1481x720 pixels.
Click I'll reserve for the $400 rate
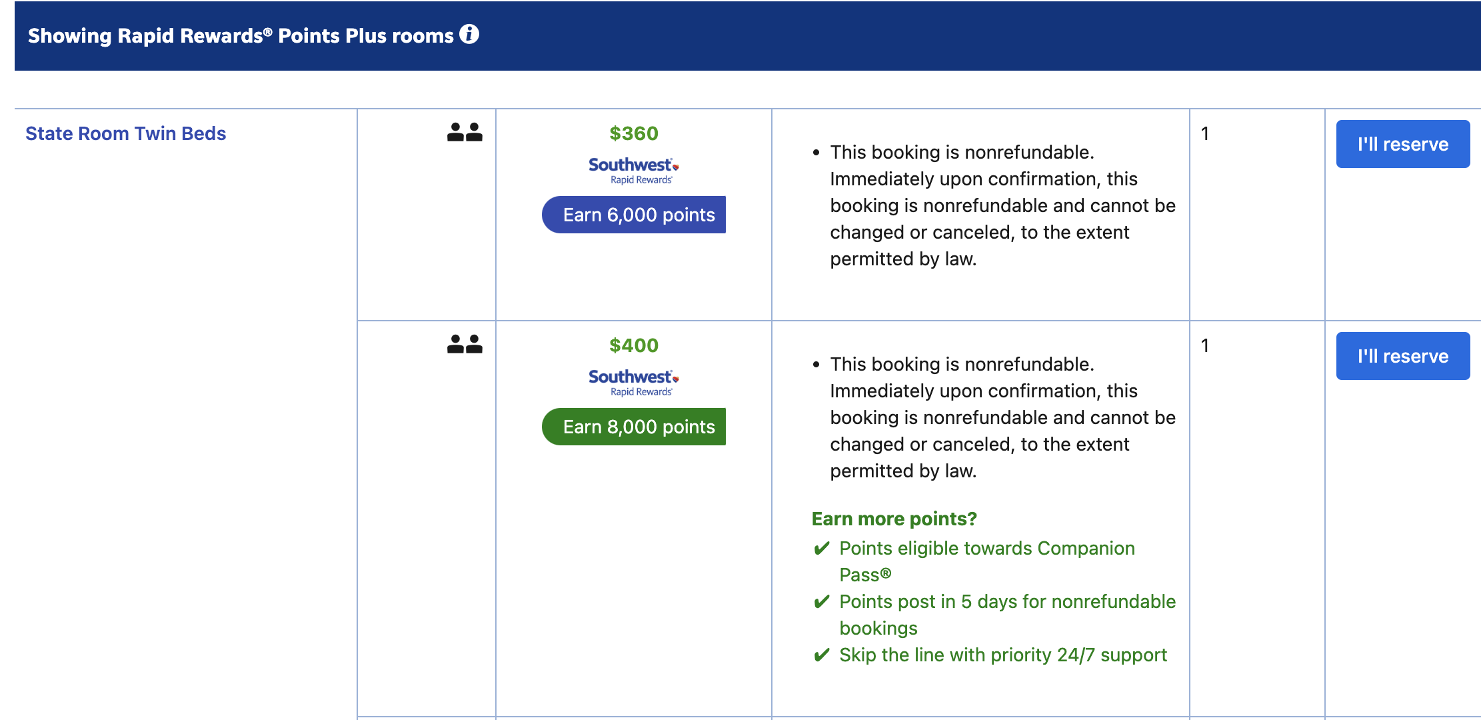click(1402, 355)
